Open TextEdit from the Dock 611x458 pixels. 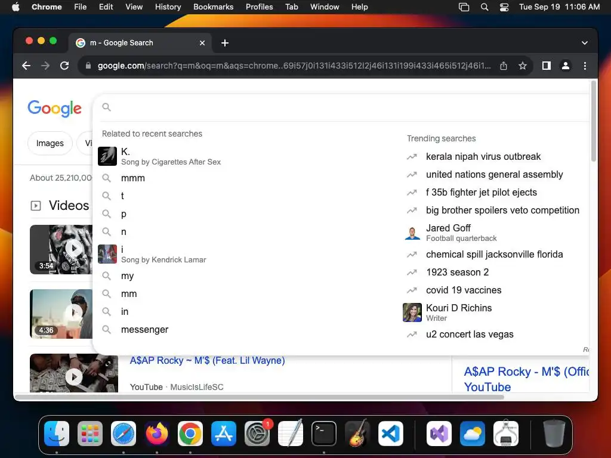pyautogui.click(x=291, y=434)
